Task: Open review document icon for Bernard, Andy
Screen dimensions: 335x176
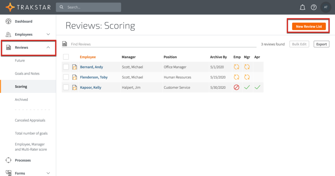Action: tap(75, 67)
